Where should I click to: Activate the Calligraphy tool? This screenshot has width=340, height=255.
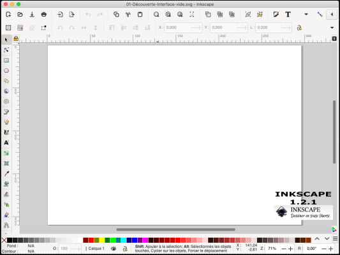click(6, 132)
